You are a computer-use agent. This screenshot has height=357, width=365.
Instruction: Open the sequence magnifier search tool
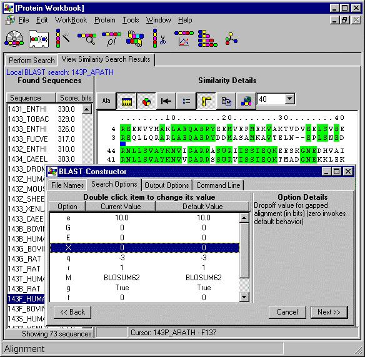point(87,39)
